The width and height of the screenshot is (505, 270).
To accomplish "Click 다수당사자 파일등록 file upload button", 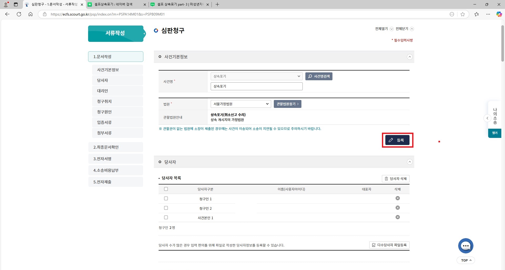I will point(389,245).
